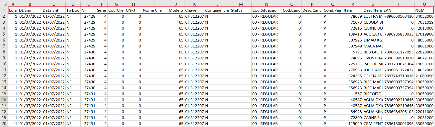Click the Contingencia header cell
This screenshot has width=435, height=127.
(217, 10)
